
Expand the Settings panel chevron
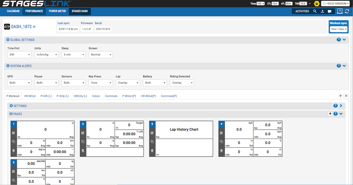pos(341,105)
